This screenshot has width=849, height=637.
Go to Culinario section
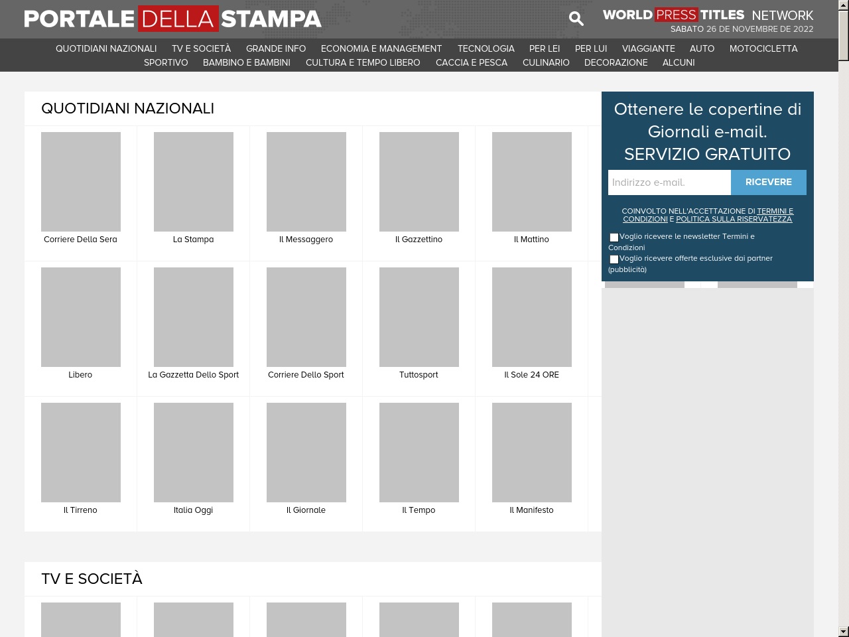click(546, 62)
